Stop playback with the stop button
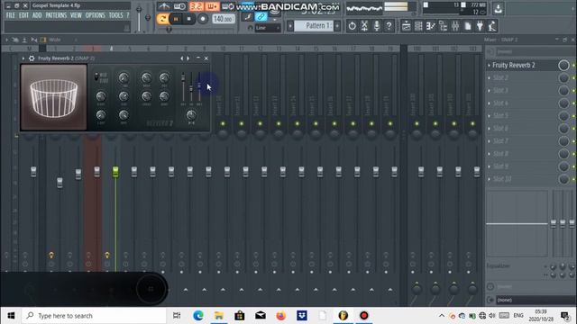 [x=189, y=19]
